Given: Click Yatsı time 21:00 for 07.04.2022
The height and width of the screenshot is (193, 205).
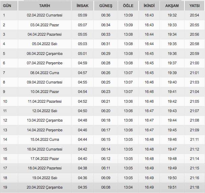Looking at the screenshot, I should coord(194,63).
